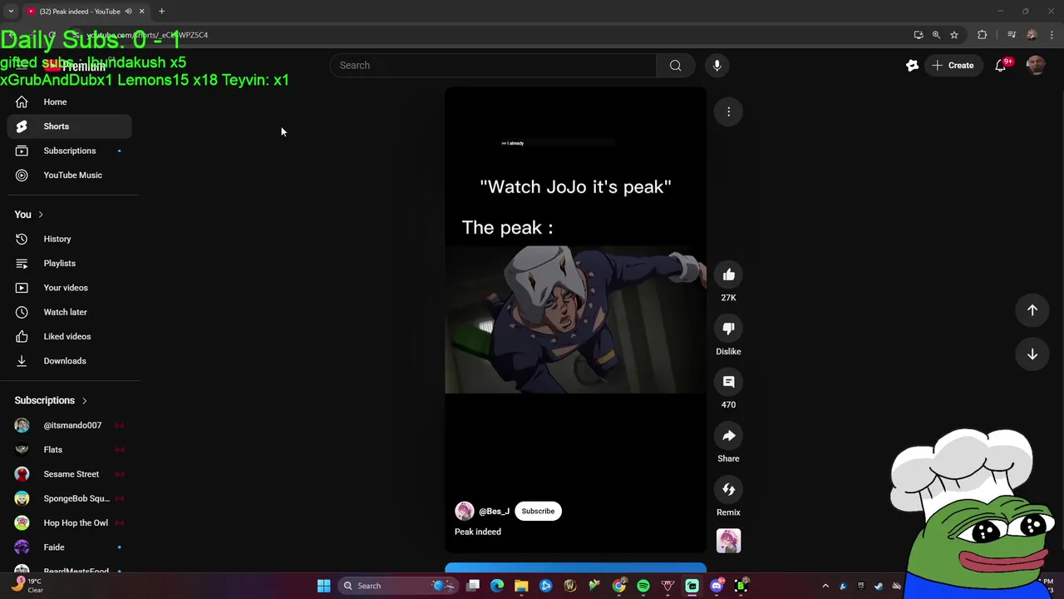Open Liked videos
Viewport: 1064px width, 599px height.
pyautogui.click(x=70, y=336)
